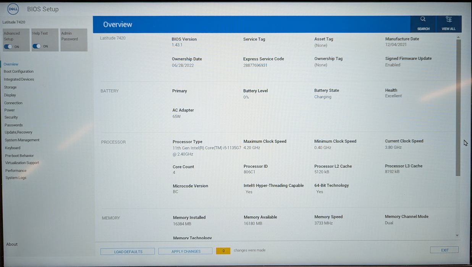
Task: Click the LOAD DEFAULTS button
Action: [128, 252]
